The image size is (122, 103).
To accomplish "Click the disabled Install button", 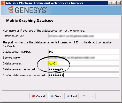I will [x=88, y=96].
